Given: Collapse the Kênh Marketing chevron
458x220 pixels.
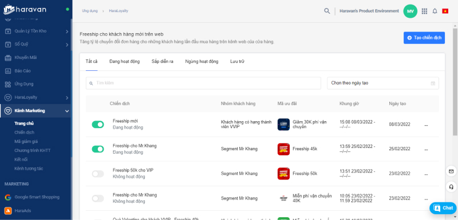Looking at the screenshot, I should pos(67,111).
